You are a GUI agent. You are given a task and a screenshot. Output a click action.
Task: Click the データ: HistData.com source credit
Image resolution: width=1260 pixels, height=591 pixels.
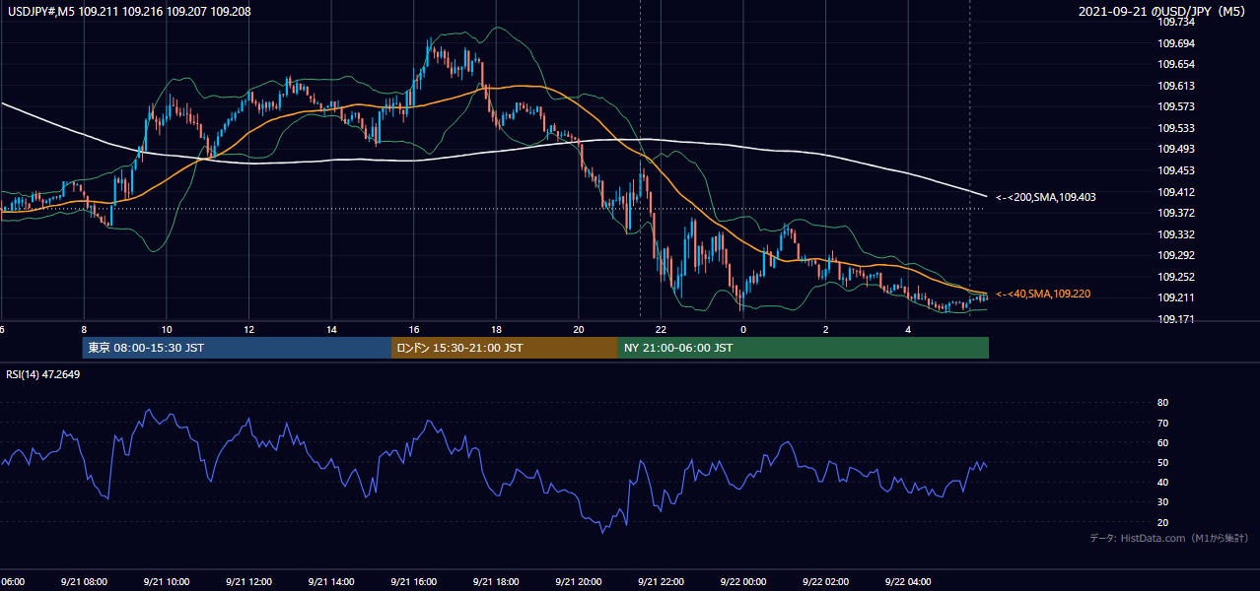tap(1168, 538)
